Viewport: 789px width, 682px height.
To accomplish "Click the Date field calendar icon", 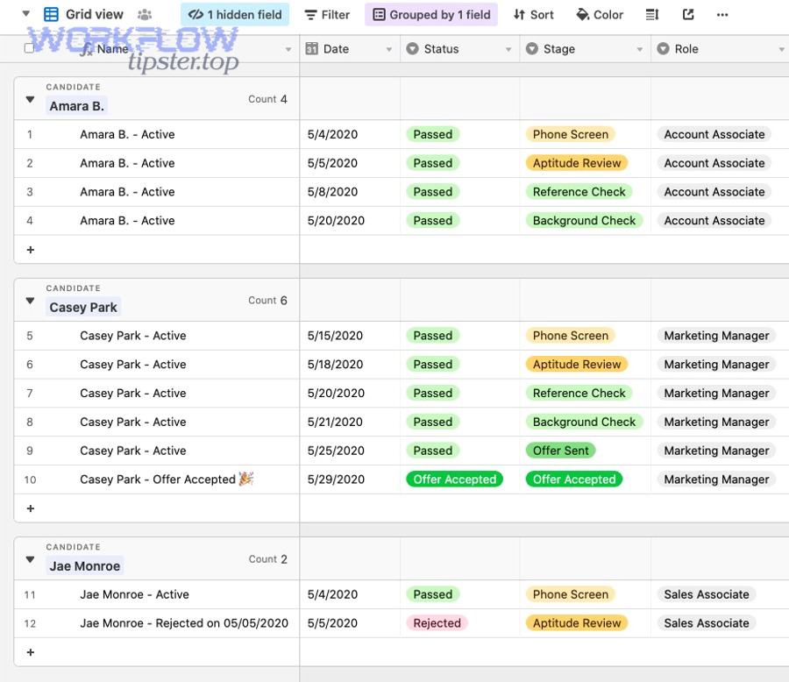I will pos(312,49).
